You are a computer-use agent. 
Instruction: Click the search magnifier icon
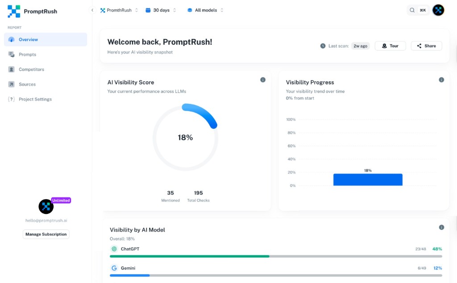(x=412, y=10)
